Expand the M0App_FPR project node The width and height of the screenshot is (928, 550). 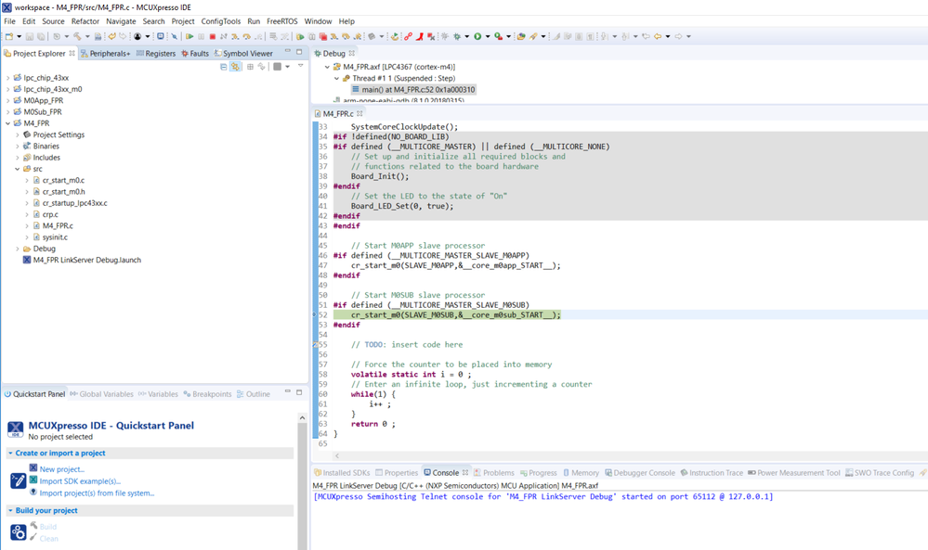pyautogui.click(x=7, y=100)
